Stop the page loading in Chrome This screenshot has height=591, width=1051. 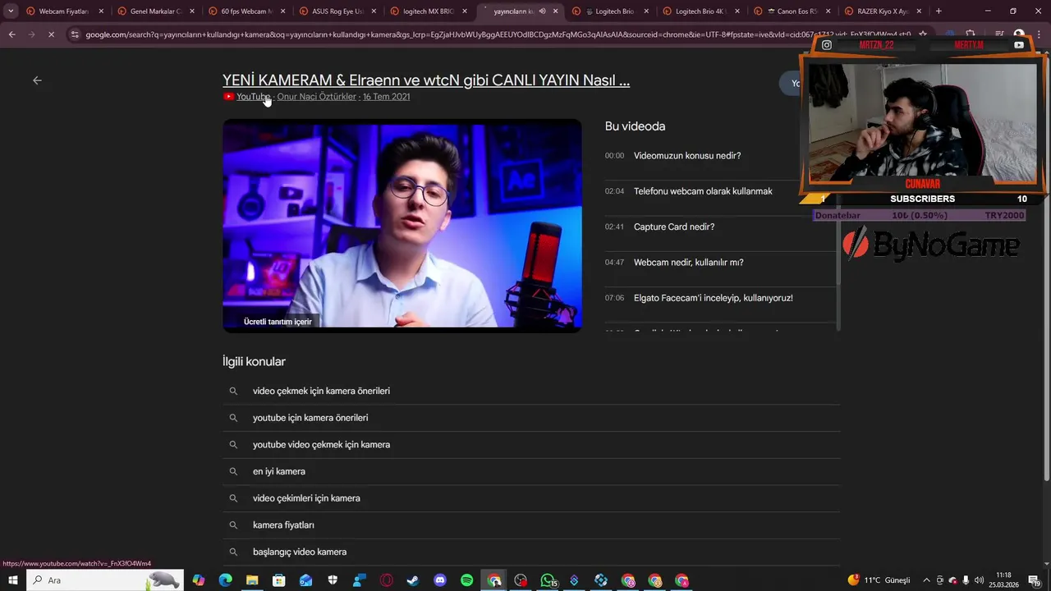[x=51, y=34]
